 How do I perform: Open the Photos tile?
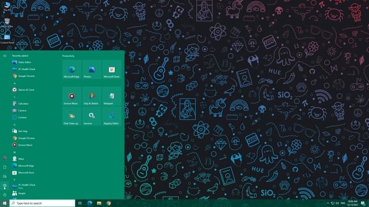point(92,69)
